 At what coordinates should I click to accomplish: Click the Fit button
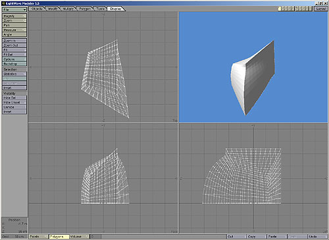14,50
